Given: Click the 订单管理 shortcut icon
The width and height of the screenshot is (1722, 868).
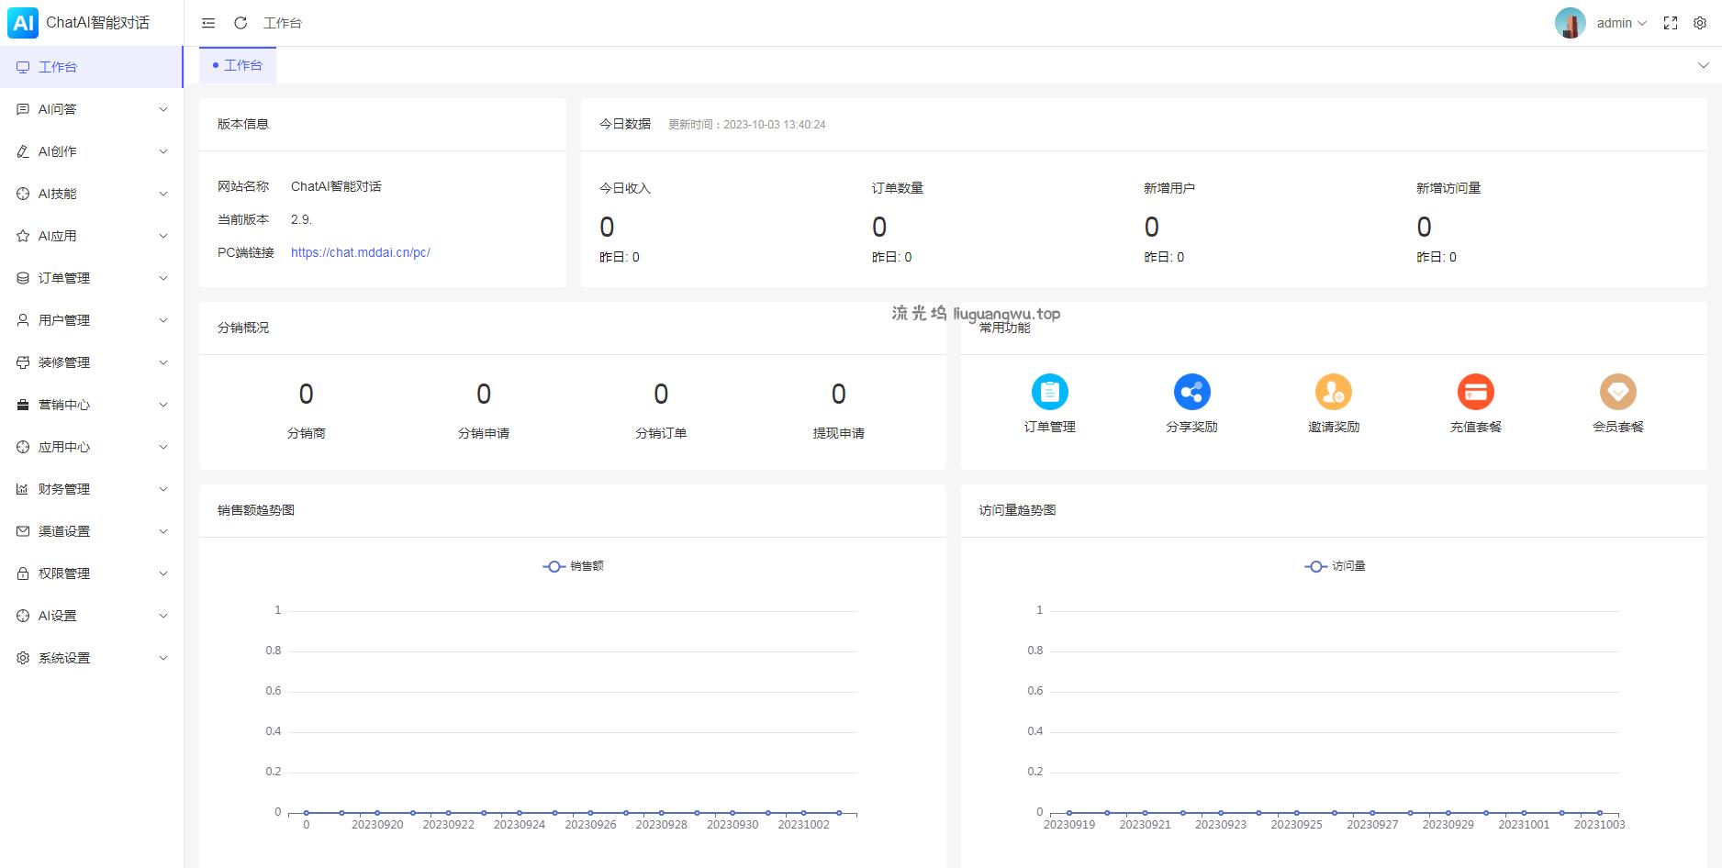Looking at the screenshot, I should 1049,392.
